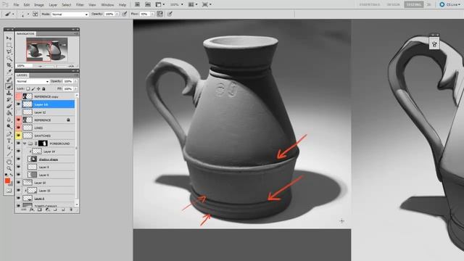This screenshot has height=261, width=464.
Task: Click the add layer style fx icon
Action: tap(32, 210)
